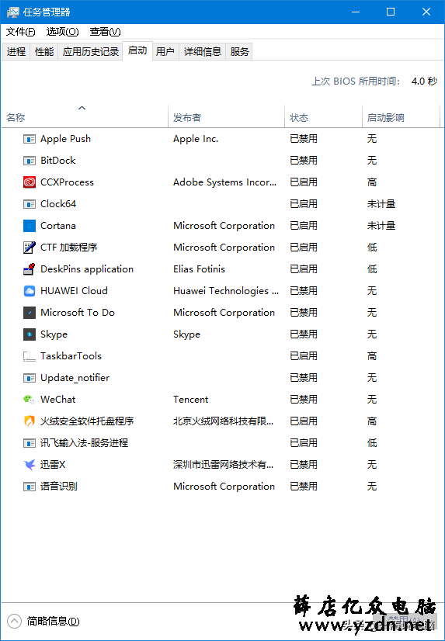Image resolution: width=445 pixels, height=641 pixels.
Task: Click the Apple Push row icon
Action: coord(29,139)
